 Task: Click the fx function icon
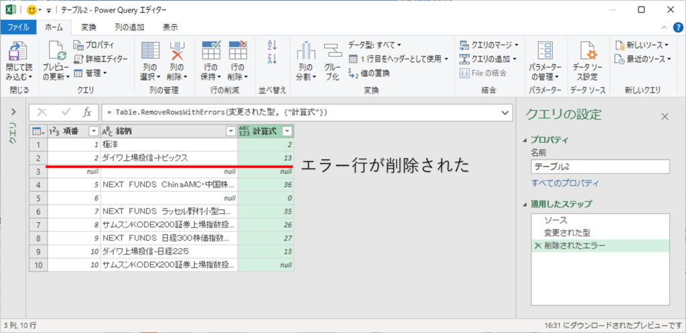[88, 112]
